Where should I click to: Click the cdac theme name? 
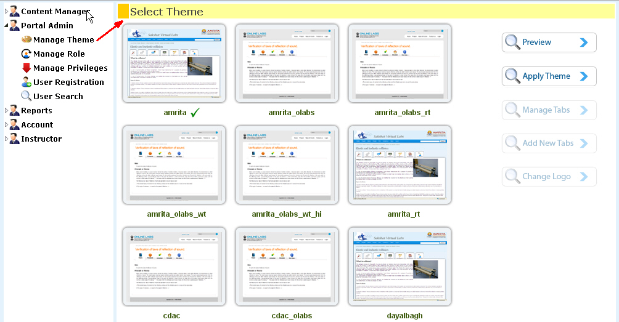(171, 316)
